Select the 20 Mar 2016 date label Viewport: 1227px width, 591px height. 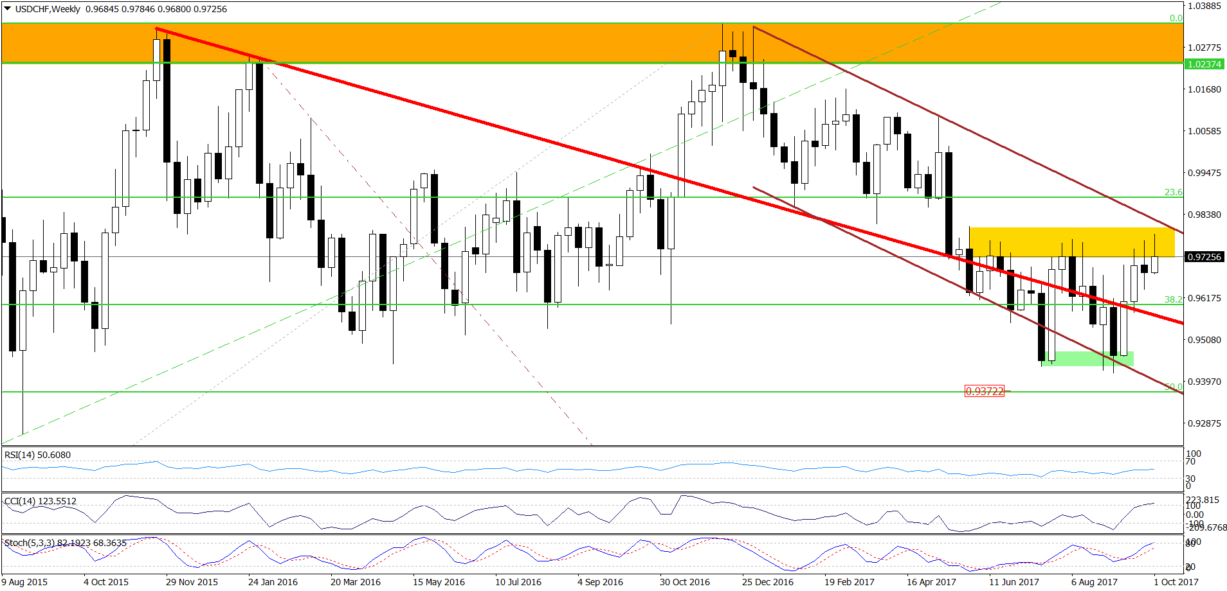pyautogui.click(x=356, y=582)
